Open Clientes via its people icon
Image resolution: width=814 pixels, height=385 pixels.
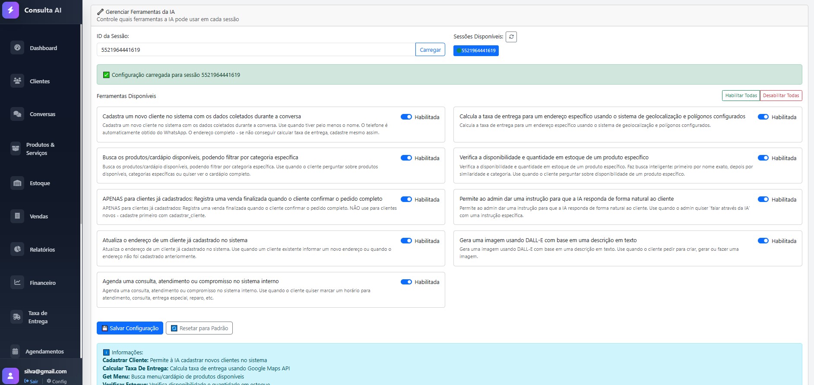coord(17,81)
